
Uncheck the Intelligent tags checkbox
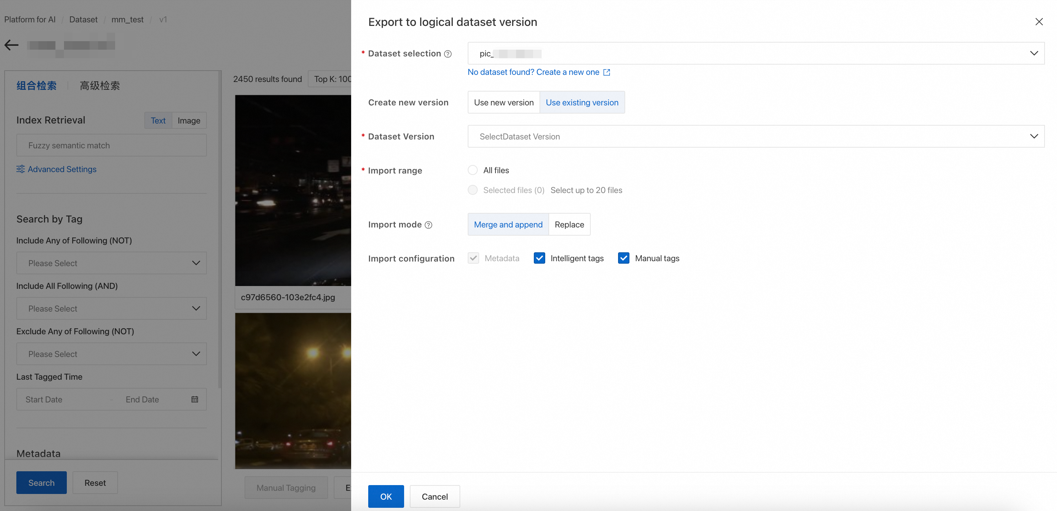point(539,258)
